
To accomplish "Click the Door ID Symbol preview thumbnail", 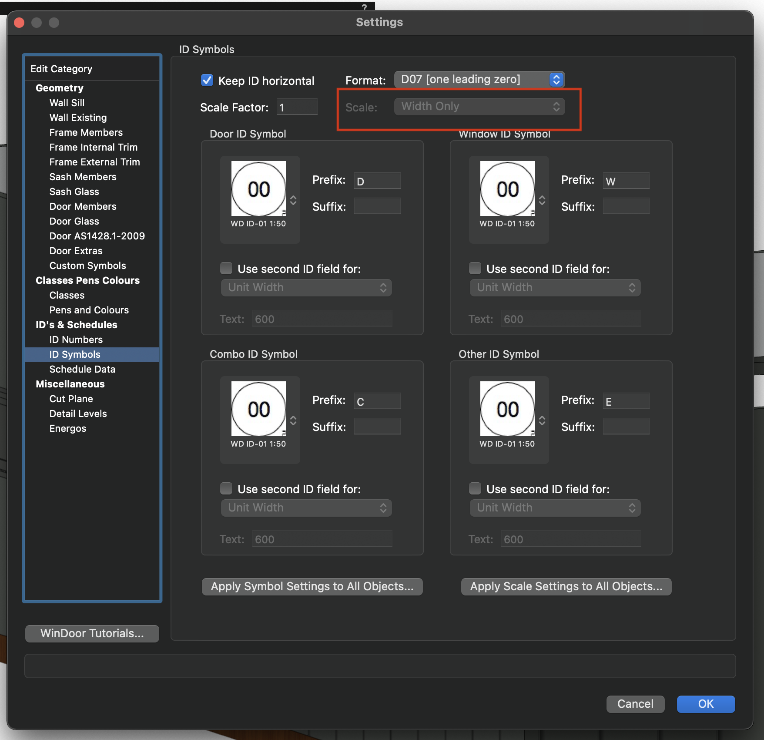I will tap(258, 188).
